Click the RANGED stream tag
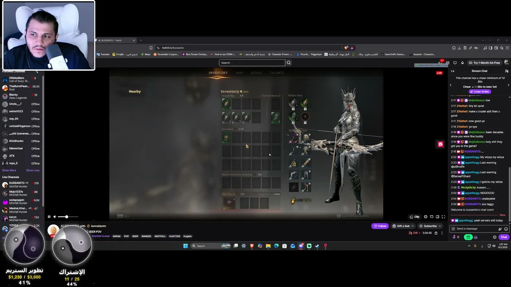The height and width of the screenshot is (287, 511). point(146,236)
